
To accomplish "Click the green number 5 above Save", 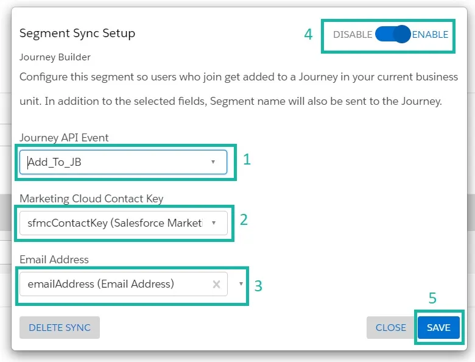I will [x=432, y=299].
